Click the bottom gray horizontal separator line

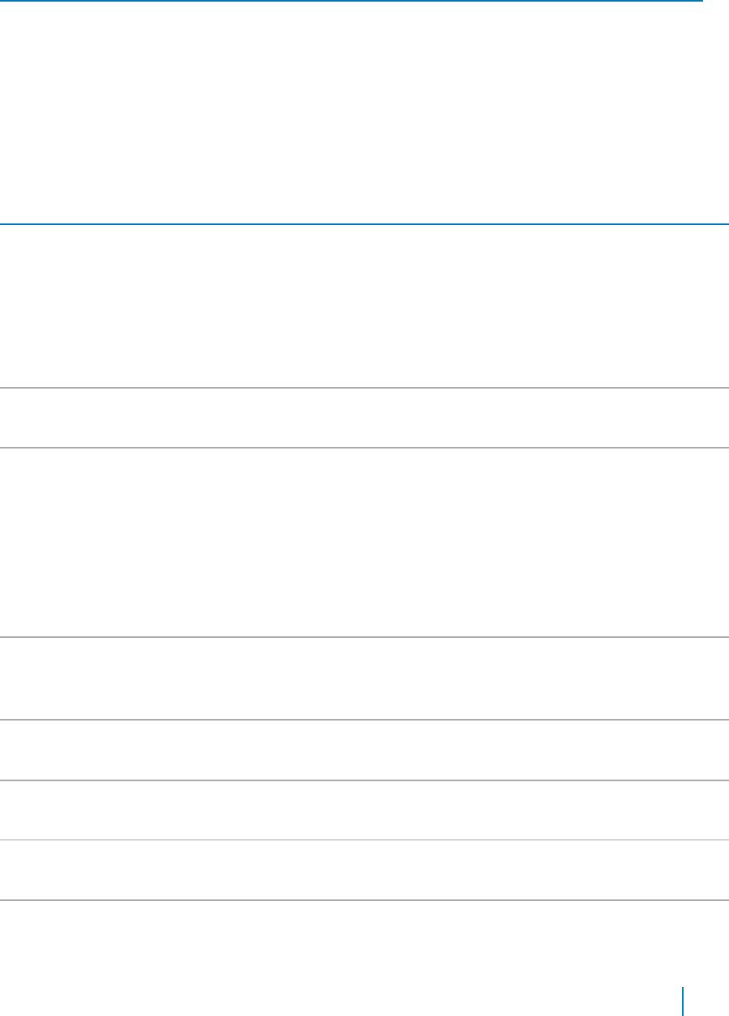pos(364,900)
